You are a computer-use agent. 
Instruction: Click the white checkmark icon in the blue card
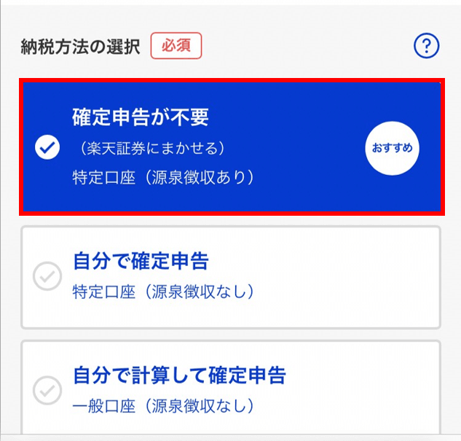tap(47, 147)
